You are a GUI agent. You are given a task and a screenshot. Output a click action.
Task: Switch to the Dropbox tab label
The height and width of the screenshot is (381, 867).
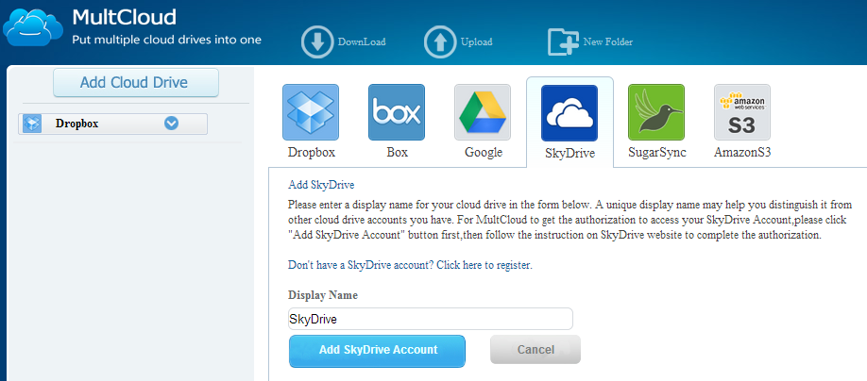pos(312,153)
